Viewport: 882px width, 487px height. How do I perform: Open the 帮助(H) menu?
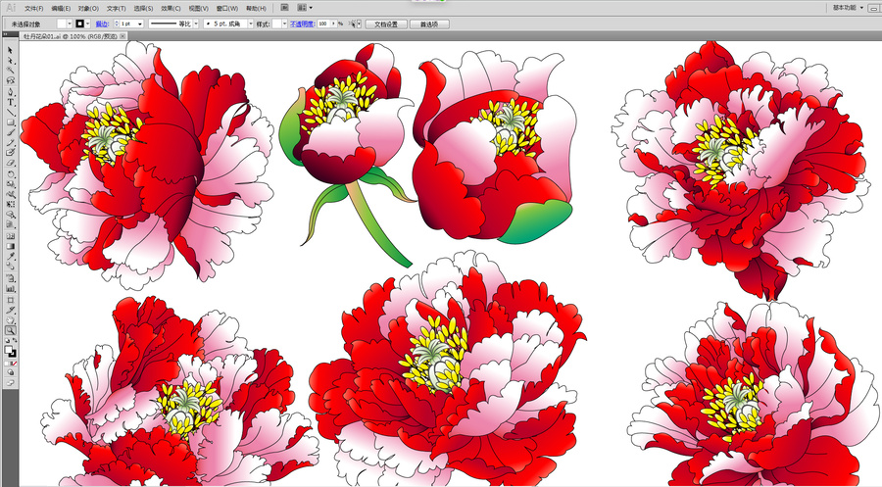coord(256,9)
